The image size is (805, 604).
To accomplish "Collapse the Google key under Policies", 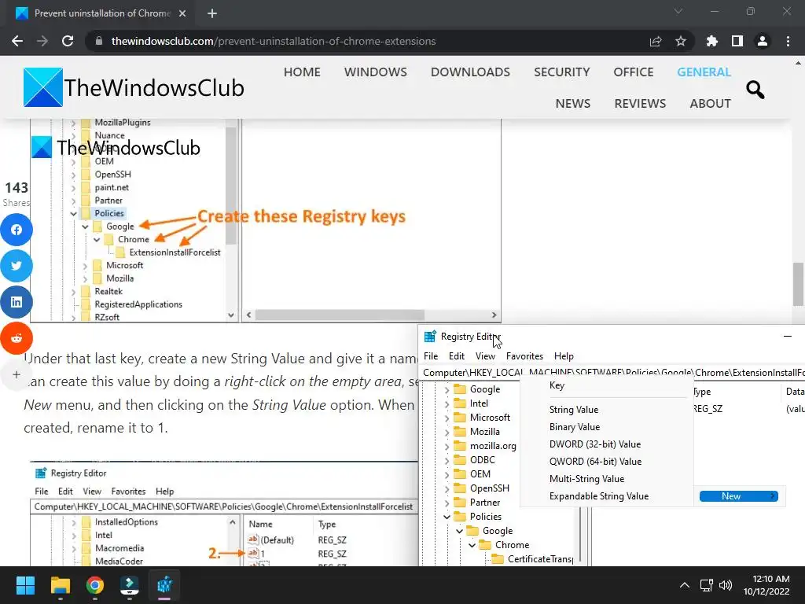I will [x=459, y=531].
